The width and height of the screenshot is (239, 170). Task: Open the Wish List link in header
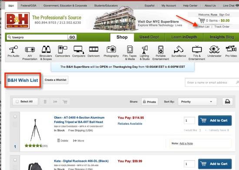tap(204, 27)
